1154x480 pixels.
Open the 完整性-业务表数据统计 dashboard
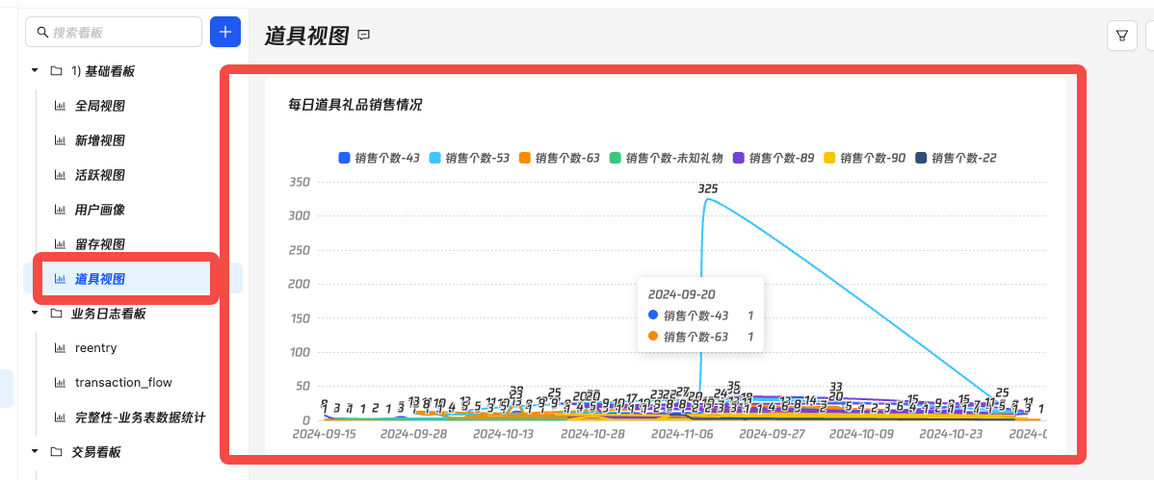click(140, 417)
